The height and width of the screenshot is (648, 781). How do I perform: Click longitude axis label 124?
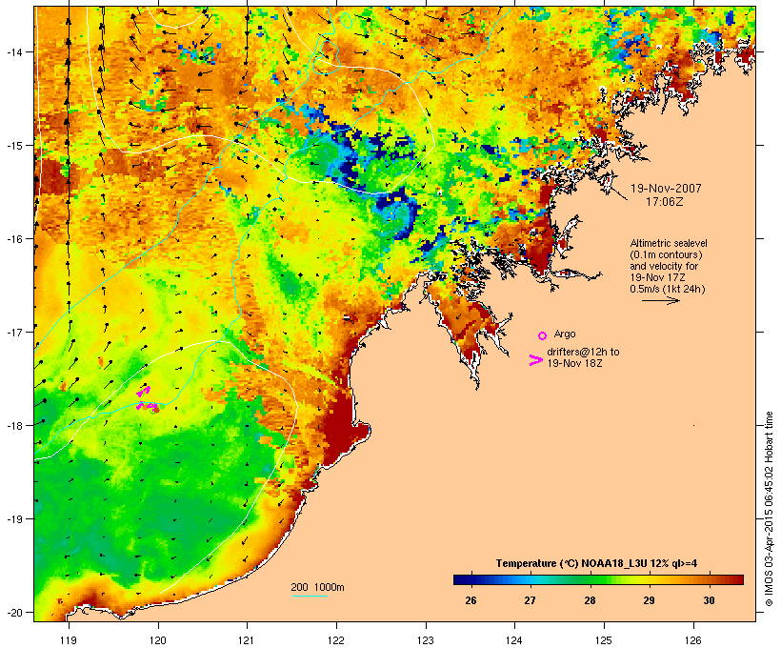514,640
